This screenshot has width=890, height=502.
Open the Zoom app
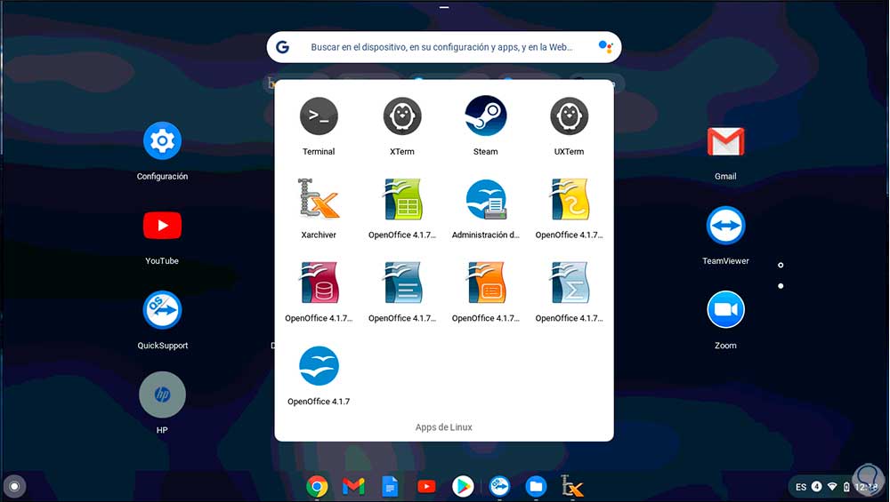[x=725, y=309]
